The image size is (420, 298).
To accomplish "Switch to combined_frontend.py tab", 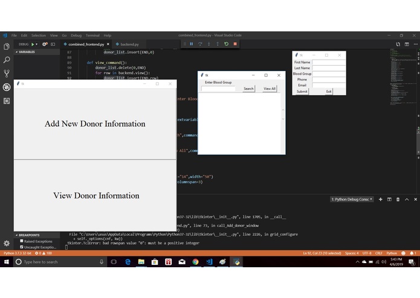I will [x=86, y=45].
